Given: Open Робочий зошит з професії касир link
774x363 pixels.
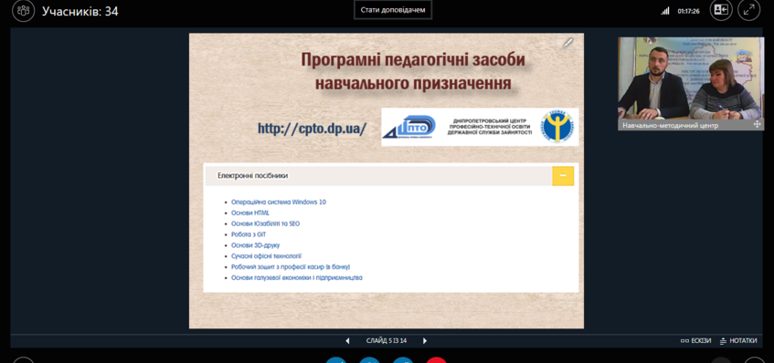Looking at the screenshot, I should (x=291, y=267).
